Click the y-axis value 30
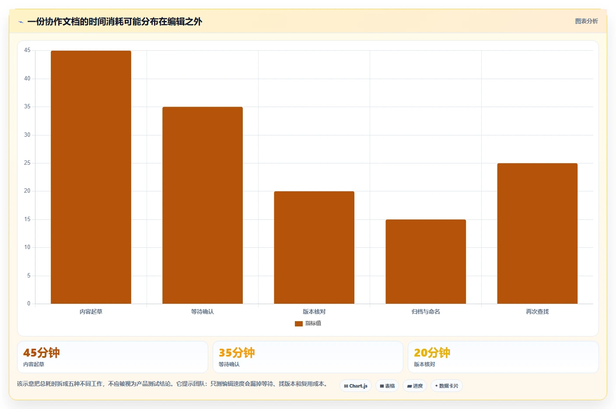The height and width of the screenshot is (409, 616). coord(27,135)
